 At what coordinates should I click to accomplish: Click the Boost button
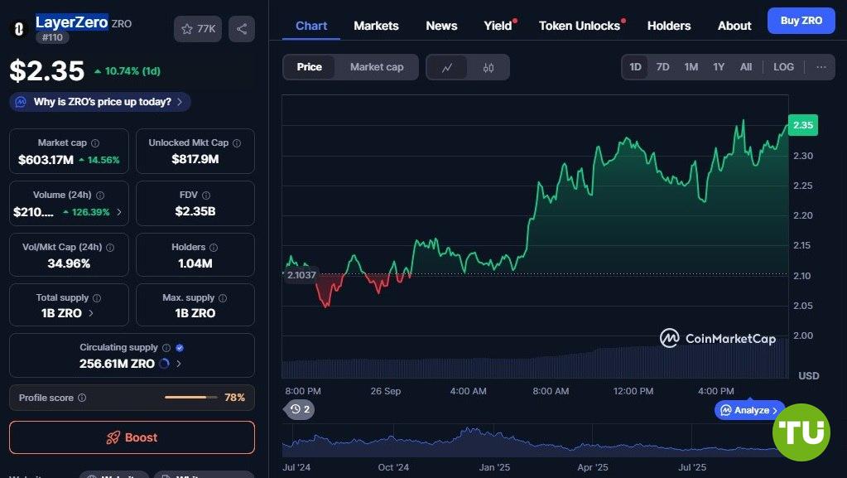[x=132, y=437]
